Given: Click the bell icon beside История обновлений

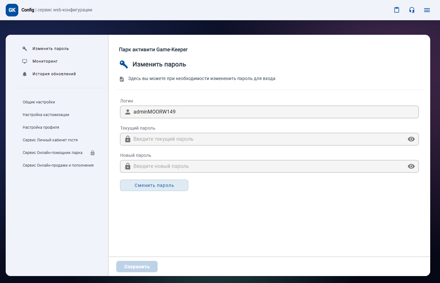Looking at the screenshot, I should tap(25, 74).
